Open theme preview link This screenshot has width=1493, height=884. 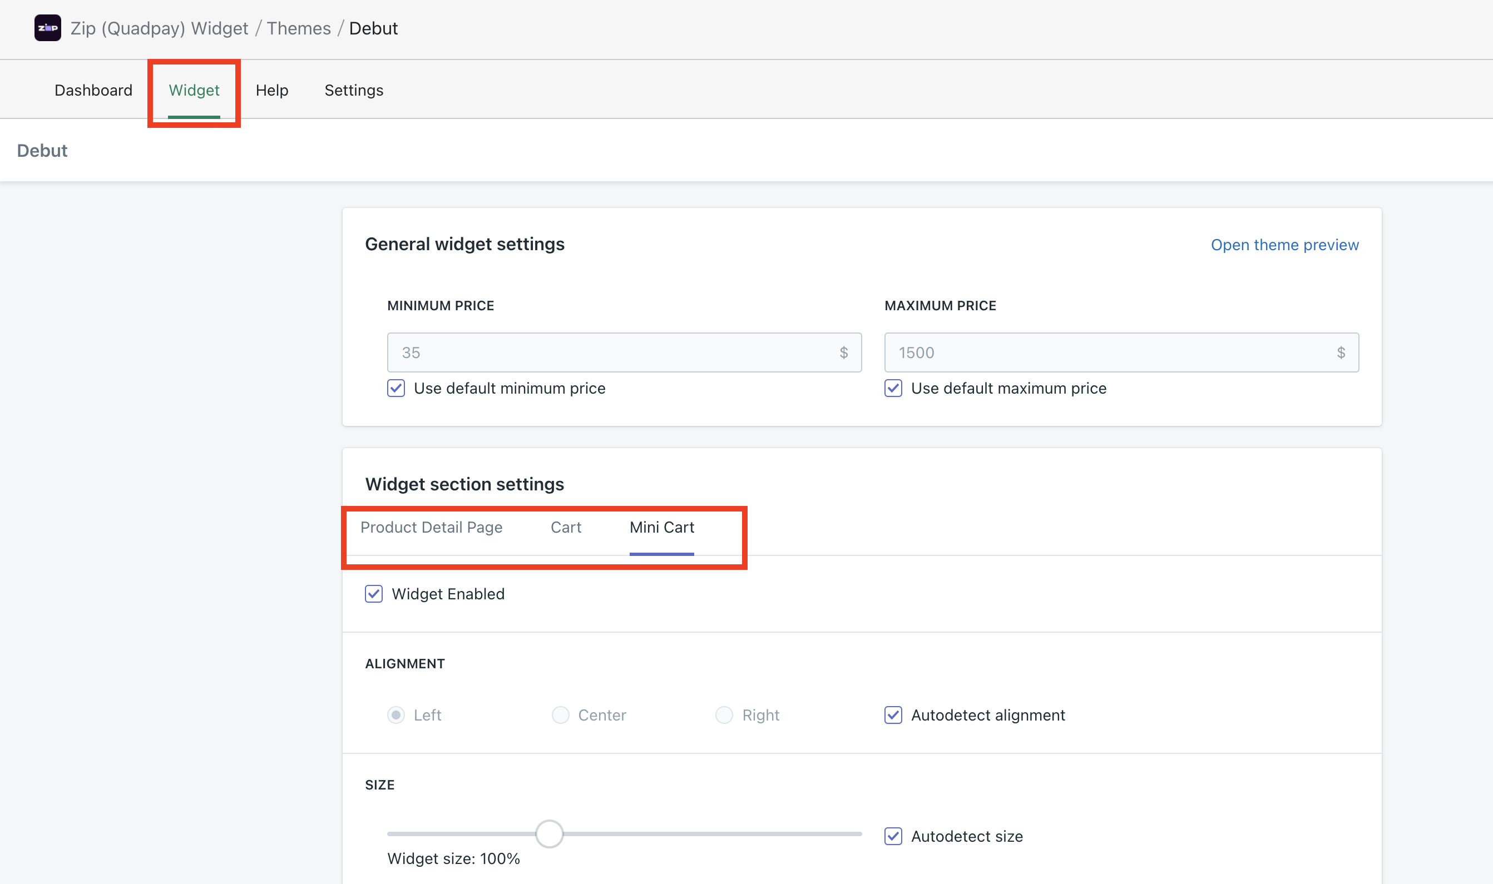click(x=1284, y=245)
